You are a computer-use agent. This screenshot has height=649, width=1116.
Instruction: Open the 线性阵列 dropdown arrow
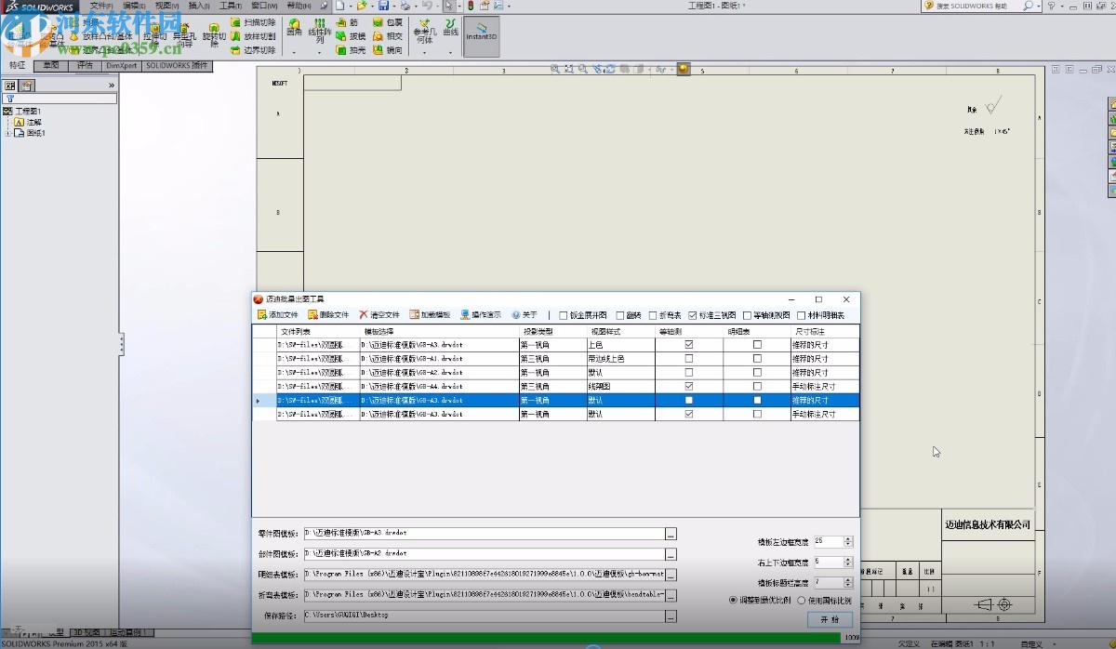click(x=320, y=53)
